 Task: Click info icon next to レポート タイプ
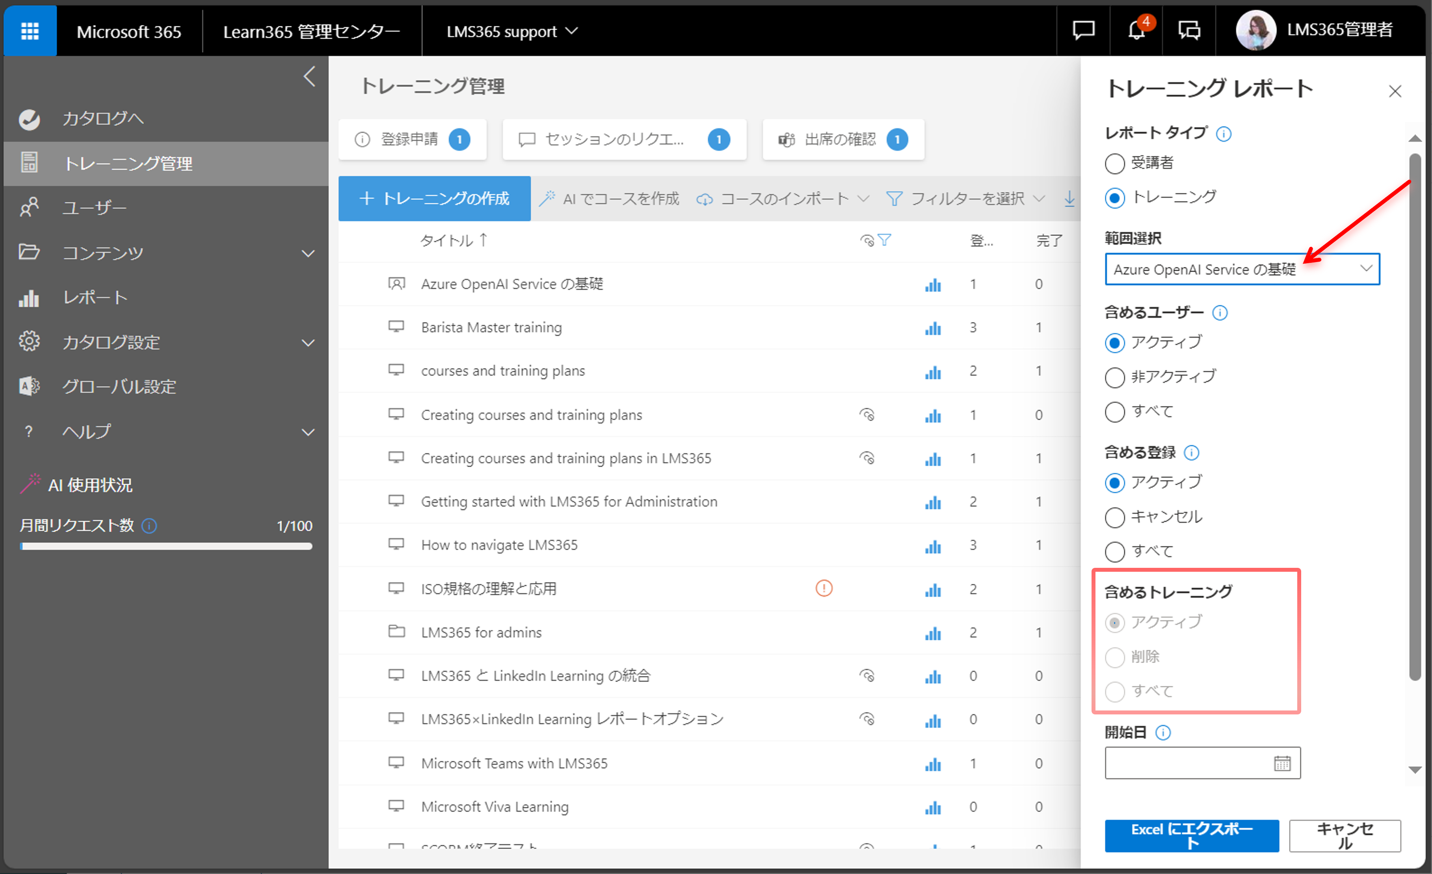click(x=1224, y=134)
